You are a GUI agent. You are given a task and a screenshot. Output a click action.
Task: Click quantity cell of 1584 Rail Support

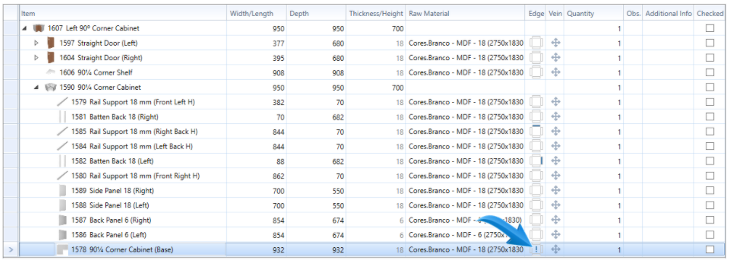[x=593, y=146]
